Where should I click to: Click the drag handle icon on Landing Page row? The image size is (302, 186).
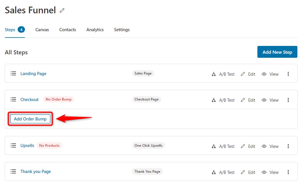pyautogui.click(x=13, y=73)
